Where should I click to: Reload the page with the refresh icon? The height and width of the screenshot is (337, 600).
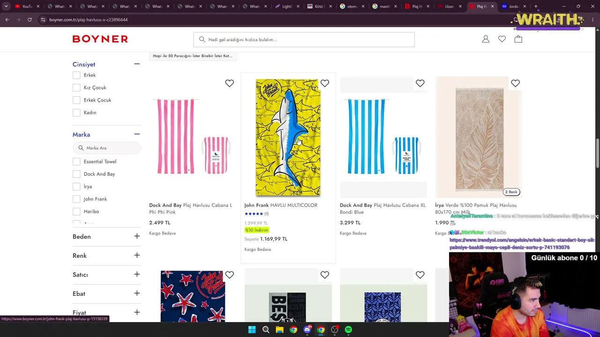(x=30, y=20)
